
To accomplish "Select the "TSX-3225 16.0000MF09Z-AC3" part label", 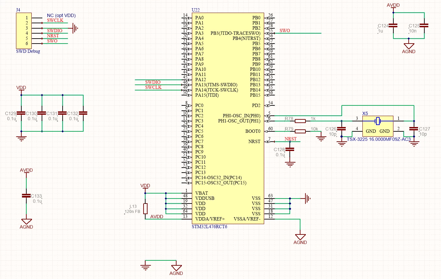I will 379,139.
